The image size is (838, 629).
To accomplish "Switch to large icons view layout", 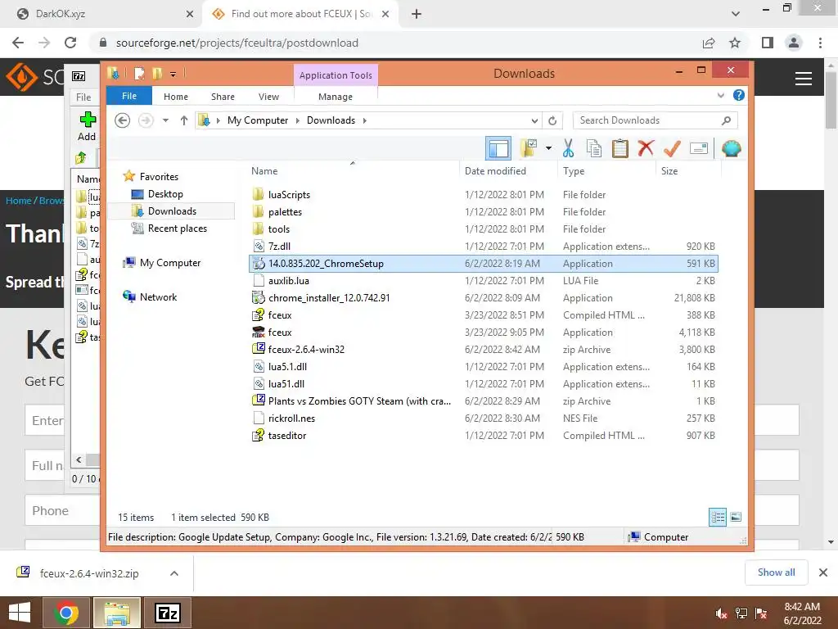I will point(736,517).
